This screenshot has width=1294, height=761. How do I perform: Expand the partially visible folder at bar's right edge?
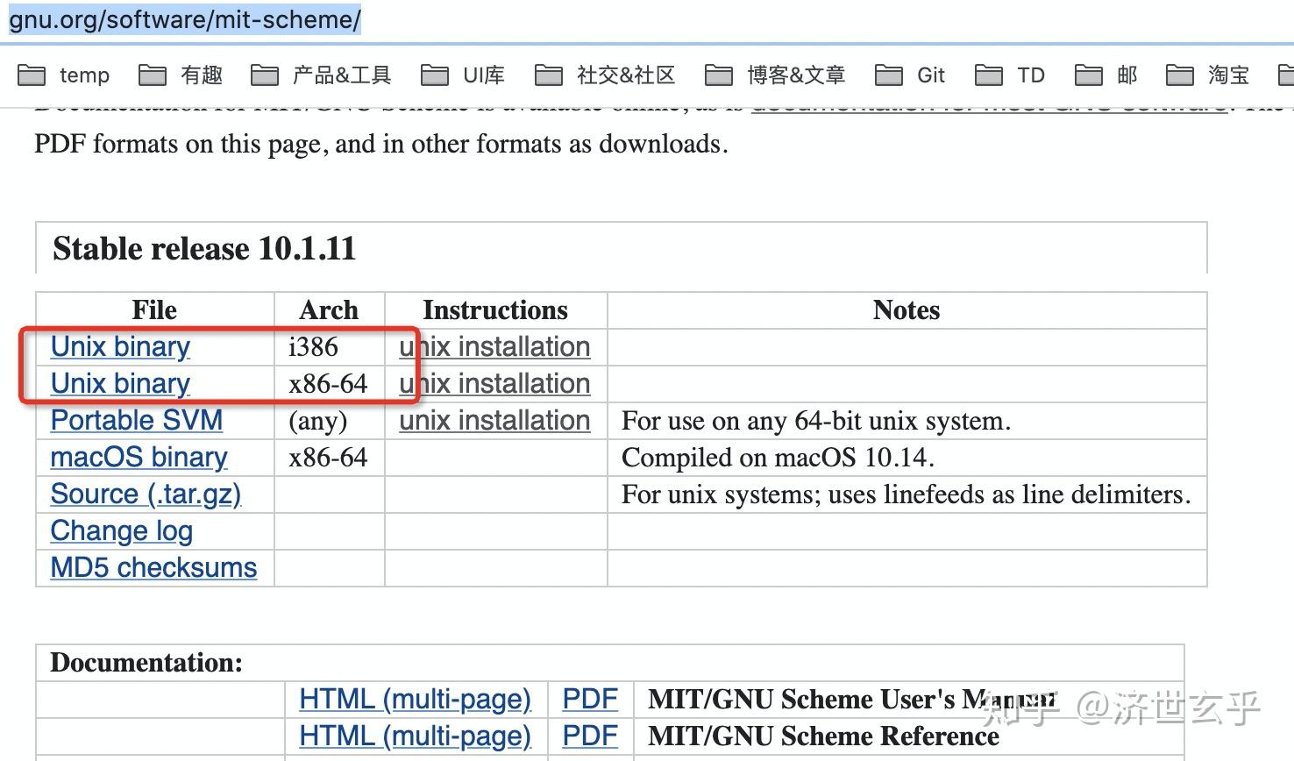point(1287,75)
